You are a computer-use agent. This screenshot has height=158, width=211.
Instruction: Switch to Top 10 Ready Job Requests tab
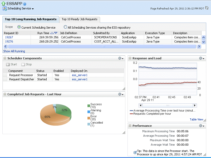pyautogui.click(x=80, y=19)
